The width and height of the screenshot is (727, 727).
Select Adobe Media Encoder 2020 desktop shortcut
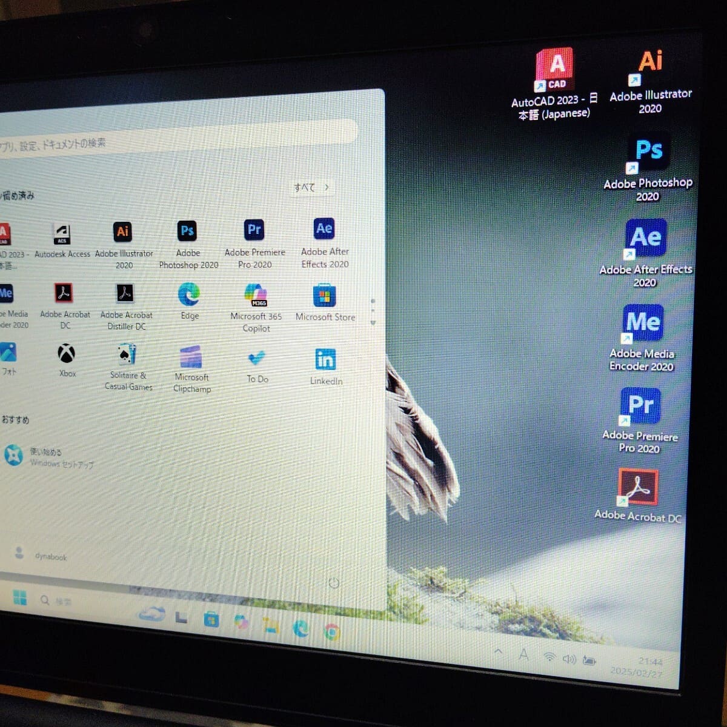[642, 338]
